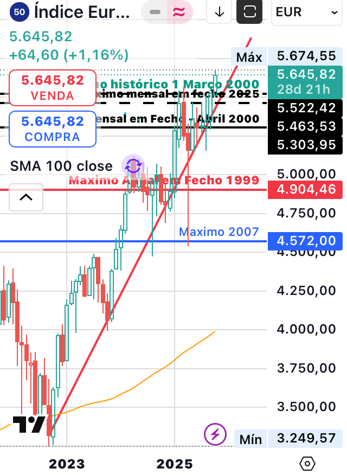Click the black 5.303,95 price label
The height and width of the screenshot is (475, 347).
[305, 145]
